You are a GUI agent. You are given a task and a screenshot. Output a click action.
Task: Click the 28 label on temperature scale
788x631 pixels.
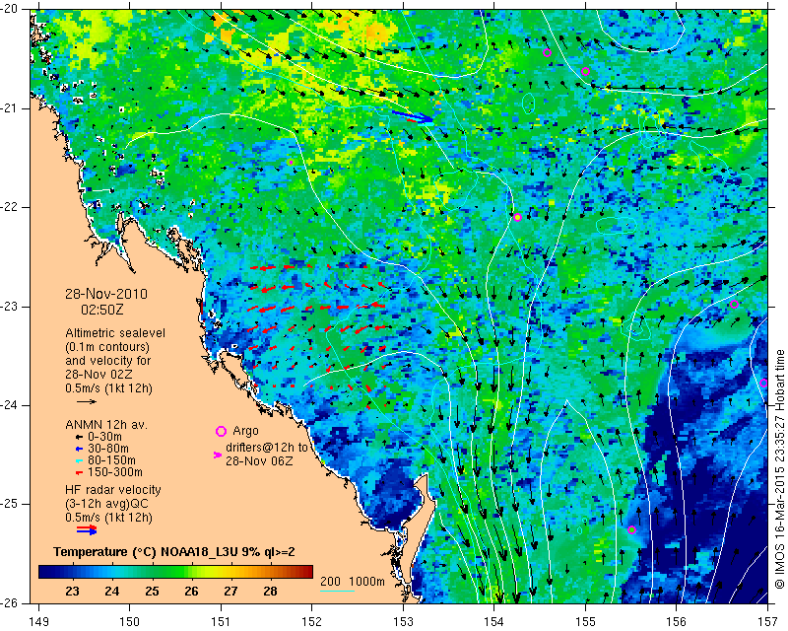click(x=270, y=592)
